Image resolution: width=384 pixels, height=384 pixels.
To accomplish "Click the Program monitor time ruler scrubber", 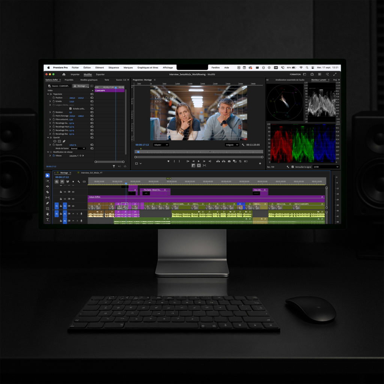I will coord(199,152).
